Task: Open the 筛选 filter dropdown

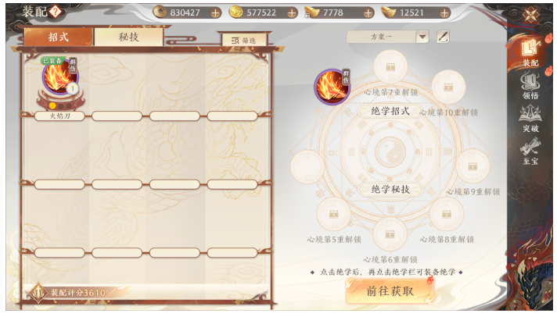Action: coord(244,41)
